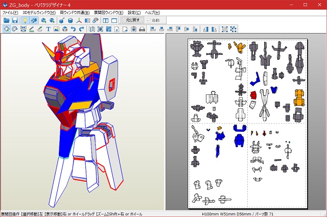Click the page settings sheet icon
This screenshot has width=327, height=217.
pyautogui.click(x=117, y=29)
